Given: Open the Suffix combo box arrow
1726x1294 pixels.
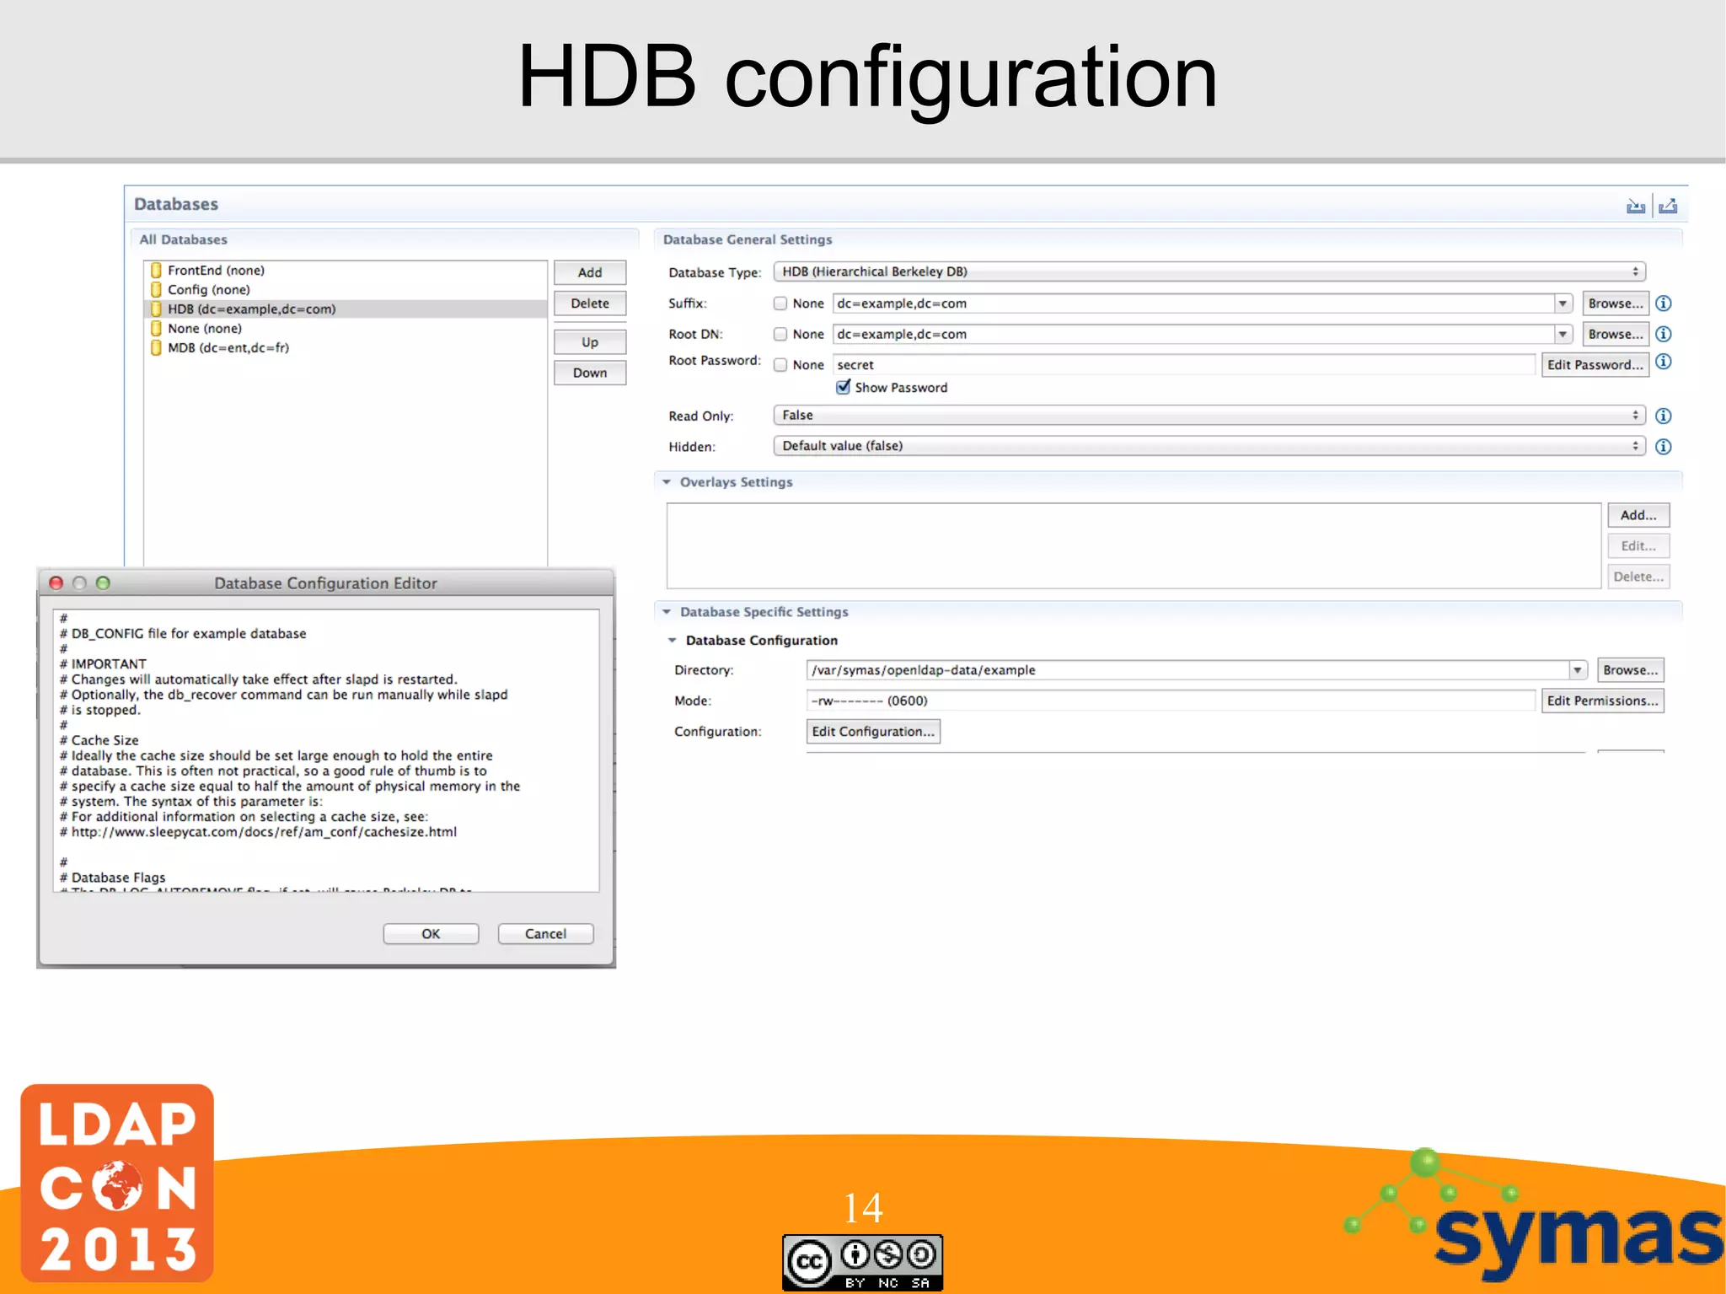Looking at the screenshot, I should coord(1563,303).
